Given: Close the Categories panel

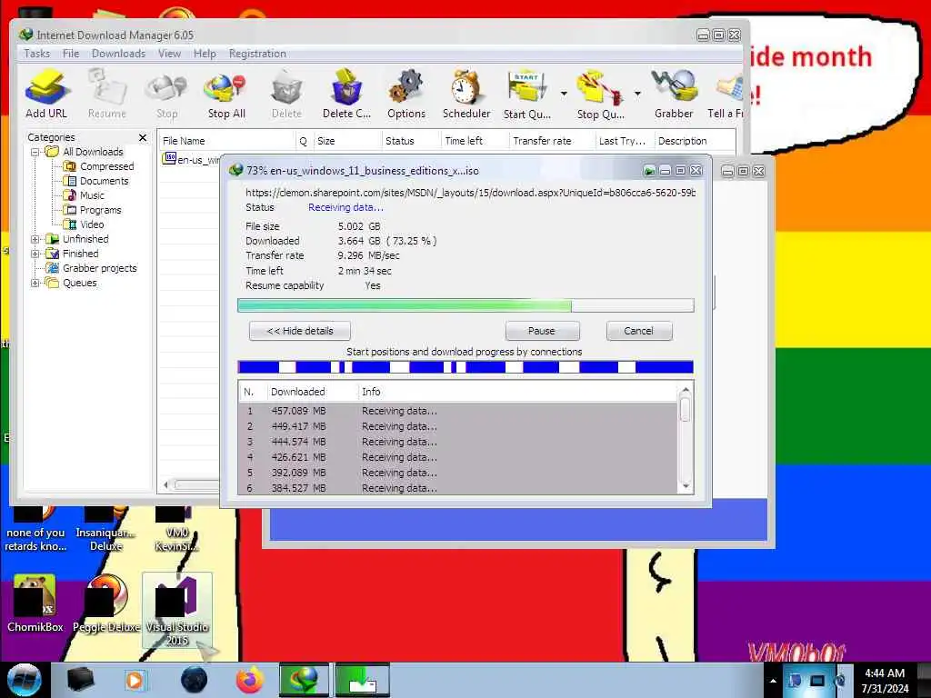Looking at the screenshot, I should click(x=143, y=138).
